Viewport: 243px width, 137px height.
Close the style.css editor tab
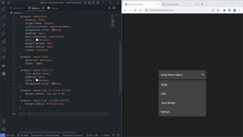[x=43, y=8]
